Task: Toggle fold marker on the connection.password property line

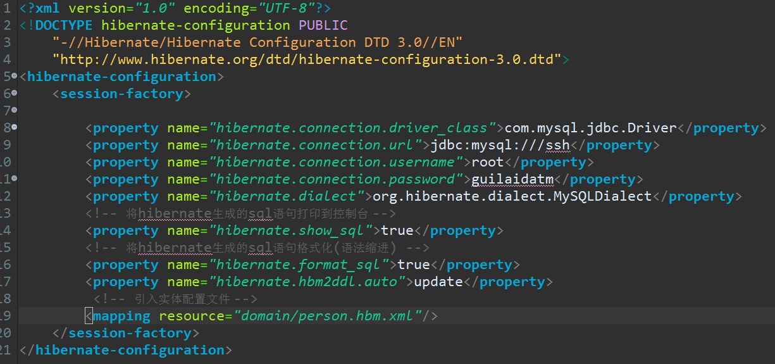Action: pos(15,178)
